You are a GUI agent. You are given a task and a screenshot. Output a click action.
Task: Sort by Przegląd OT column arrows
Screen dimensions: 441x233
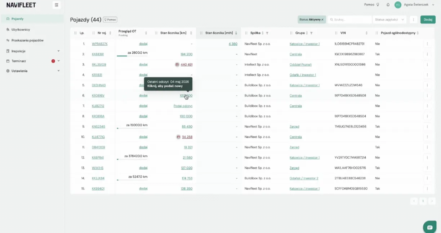pos(146,33)
